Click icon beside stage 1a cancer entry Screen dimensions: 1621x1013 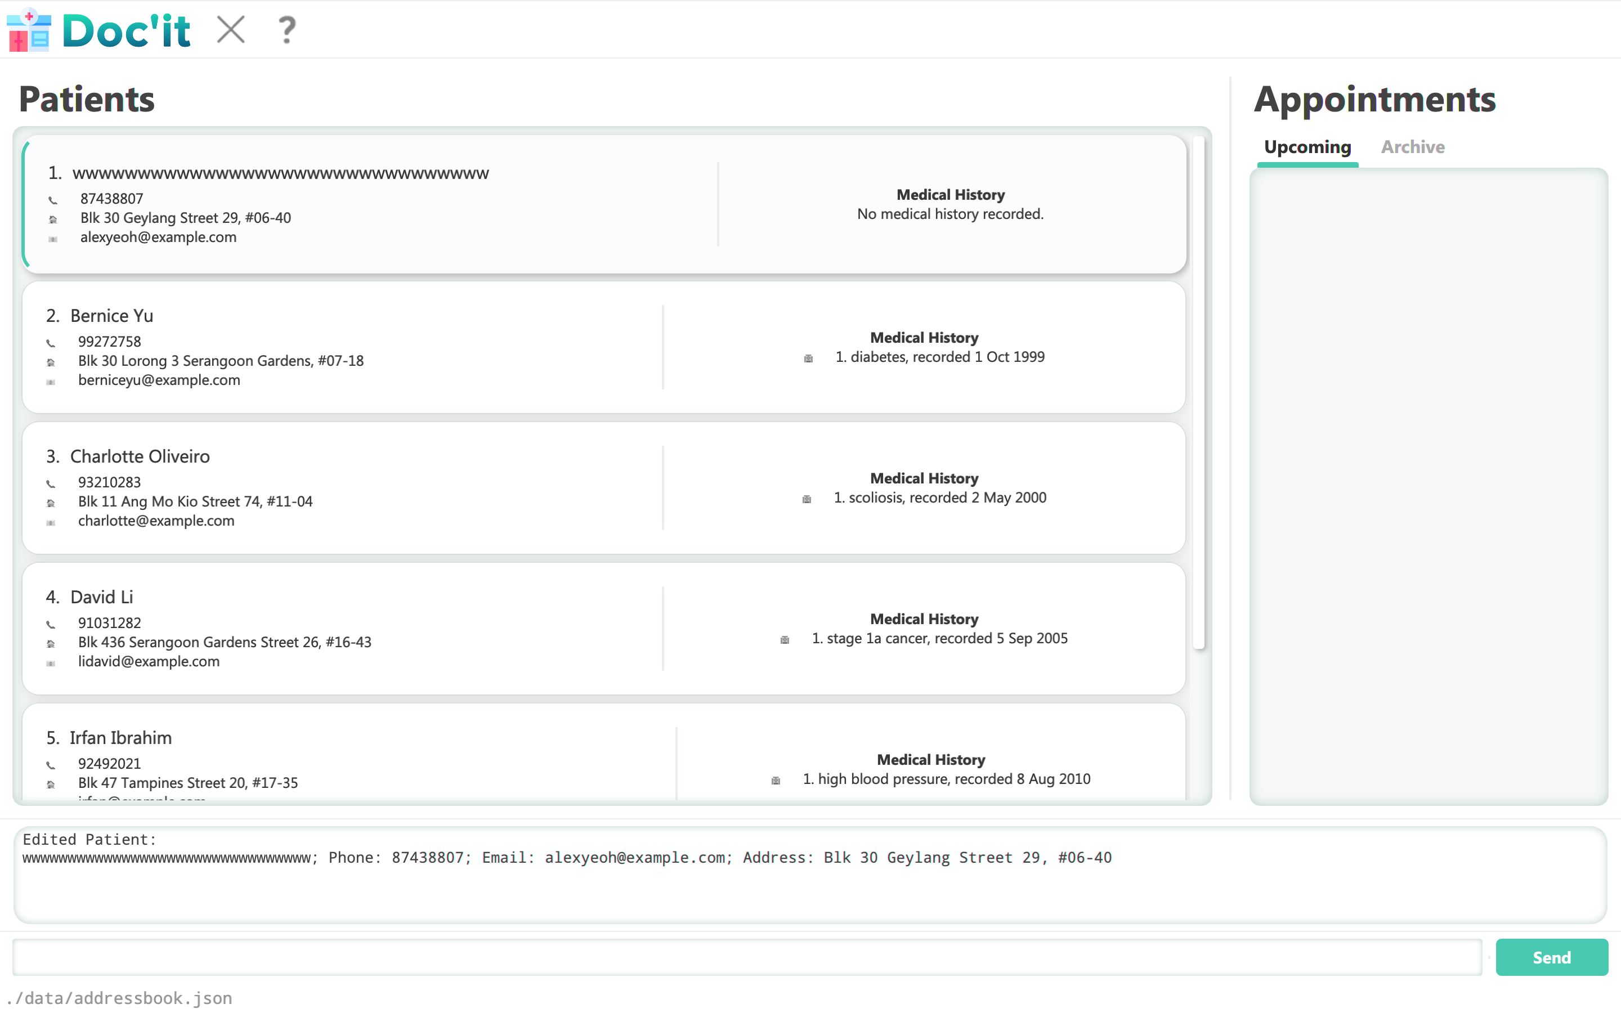pos(785,640)
